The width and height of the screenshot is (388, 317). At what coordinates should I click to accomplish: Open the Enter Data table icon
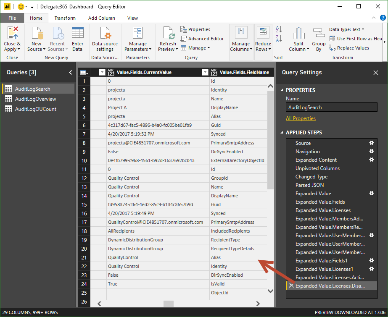(x=77, y=33)
